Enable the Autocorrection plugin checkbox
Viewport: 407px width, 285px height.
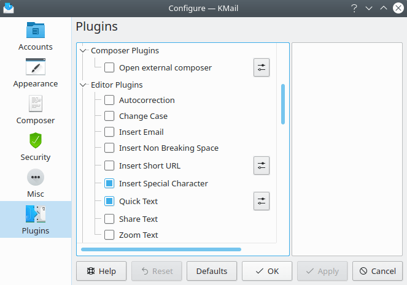pyautogui.click(x=109, y=101)
